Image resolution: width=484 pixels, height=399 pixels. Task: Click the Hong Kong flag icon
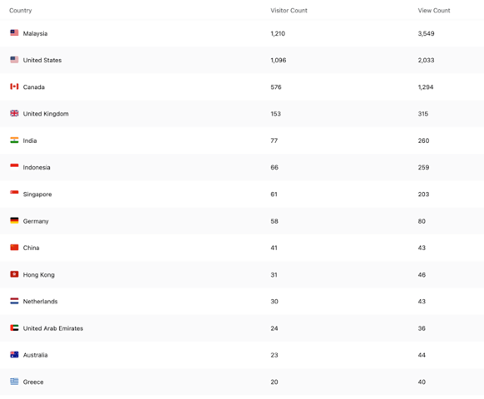point(14,274)
